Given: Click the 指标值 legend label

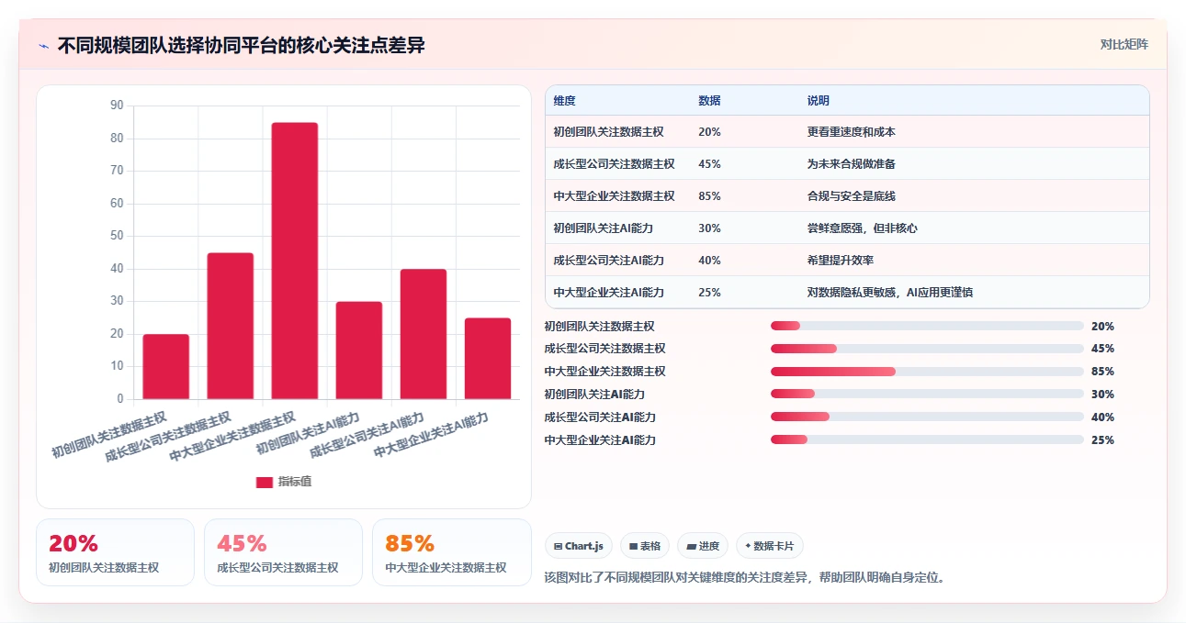Looking at the screenshot, I should pyautogui.click(x=295, y=482).
